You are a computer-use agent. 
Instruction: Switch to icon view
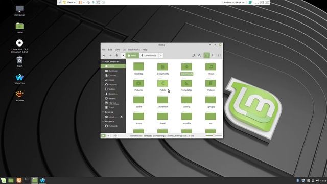[x=206, y=55]
